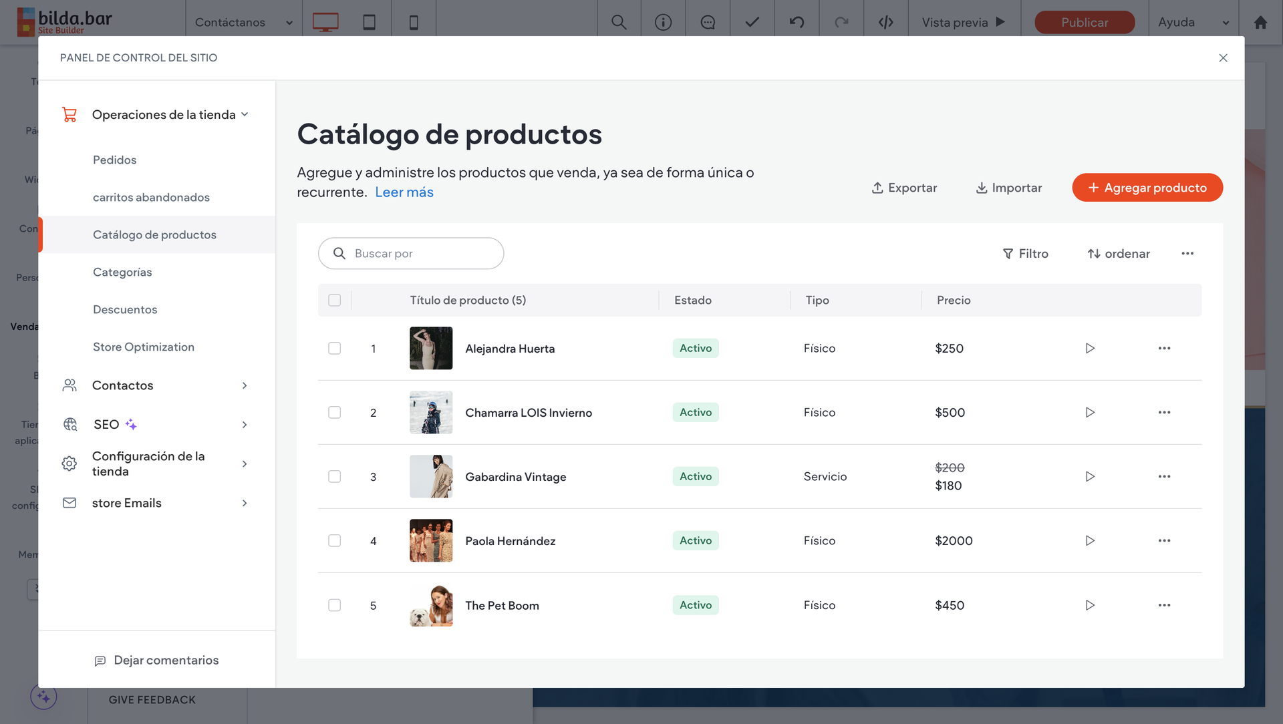Undo the last action
This screenshot has width=1283, height=724.
point(797,22)
